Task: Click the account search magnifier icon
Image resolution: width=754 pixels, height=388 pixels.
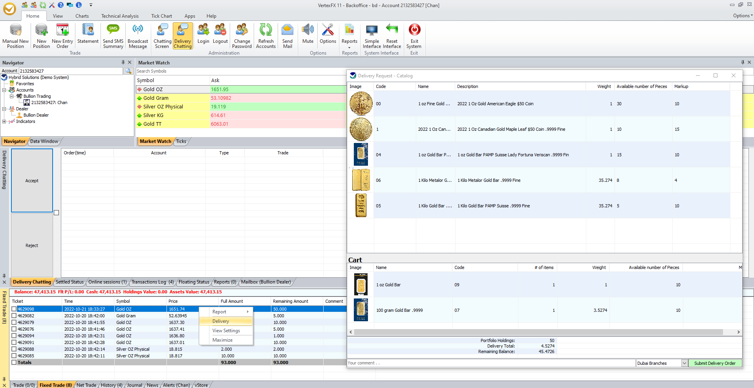Action: click(128, 71)
